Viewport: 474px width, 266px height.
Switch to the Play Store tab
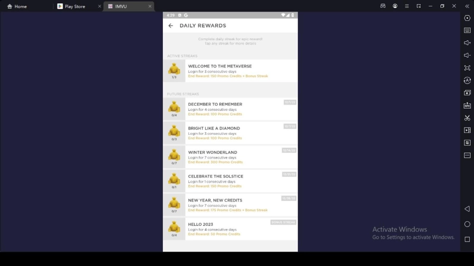tap(75, 6)
